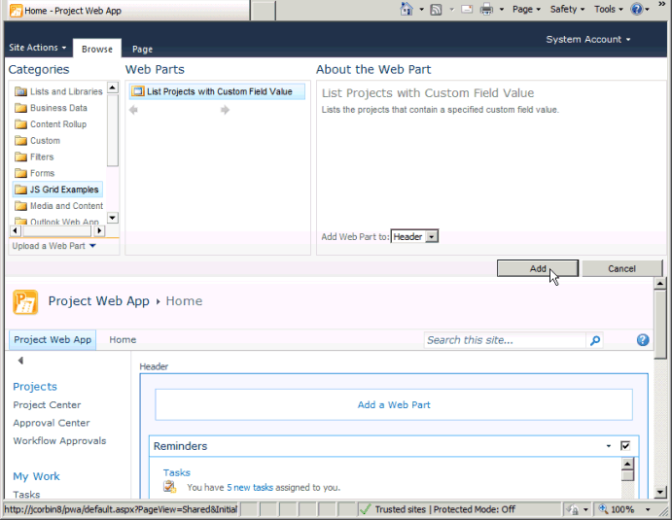The width and height of the screenshot is (672, 520).
Task: Click the Projects heading link
Action: click(x=35, y=387)
